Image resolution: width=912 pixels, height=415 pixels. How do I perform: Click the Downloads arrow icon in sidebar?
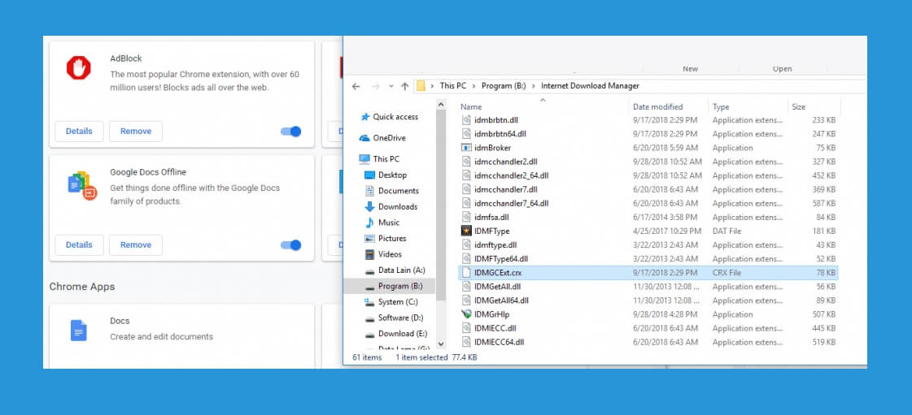pos(369,206)
